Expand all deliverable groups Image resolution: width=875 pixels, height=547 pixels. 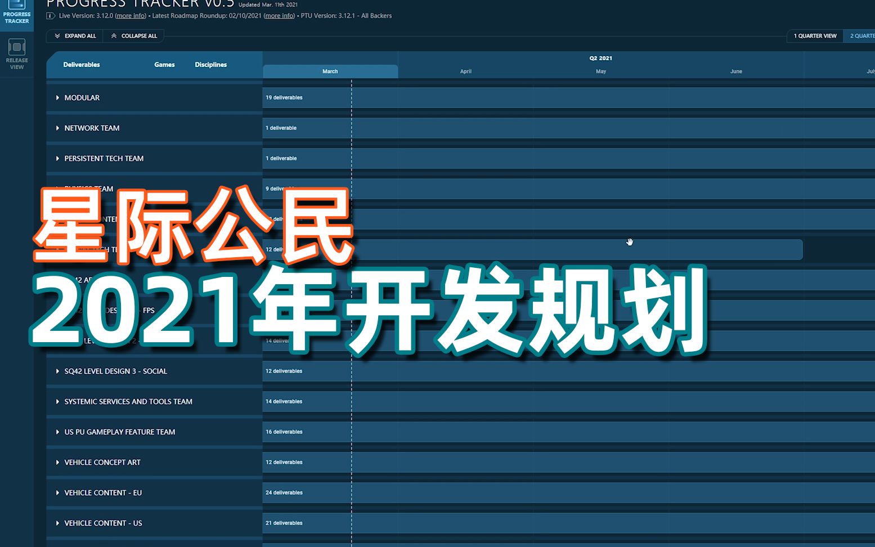click(x=75, y=36)
